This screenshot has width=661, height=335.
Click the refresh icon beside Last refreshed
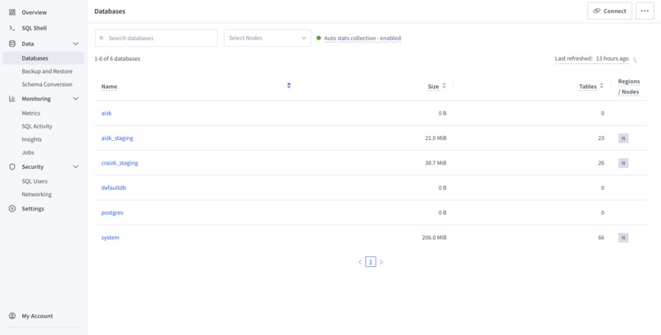click(636, 59)
